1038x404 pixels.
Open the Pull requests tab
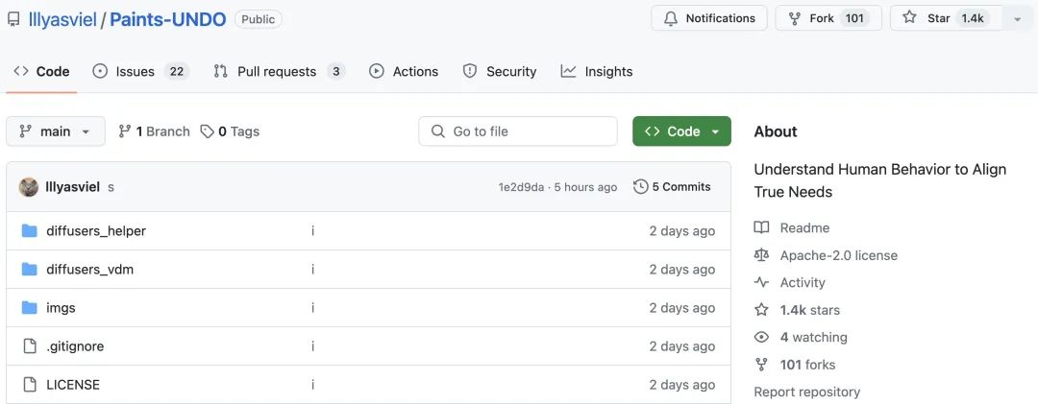click(x=277, y=72)
